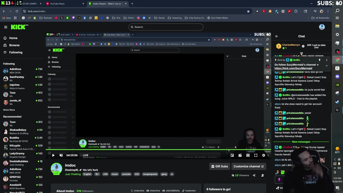Open the Twitch bookmarks folder
This screenshot has height=193, width=343.
[129, 18]
